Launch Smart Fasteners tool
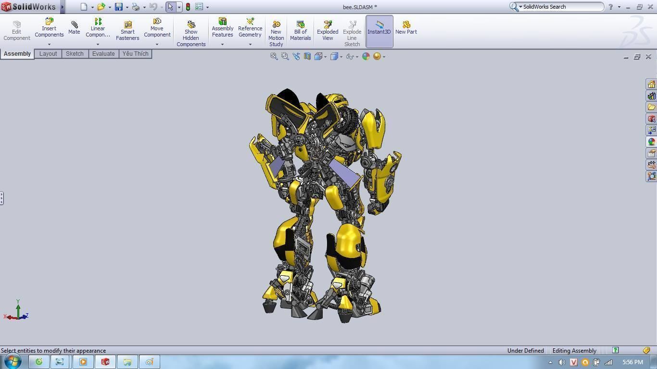The width and height of the screenshot is (657, 369). coord(127,31)
